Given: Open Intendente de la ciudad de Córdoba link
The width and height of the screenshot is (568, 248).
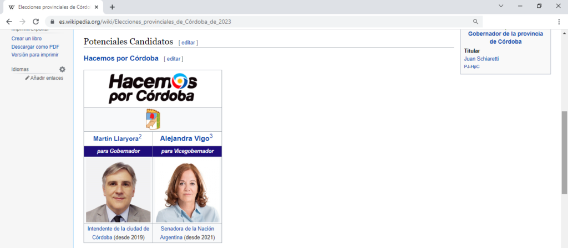Looking at the screenshot, I should [x=118, y=233].
